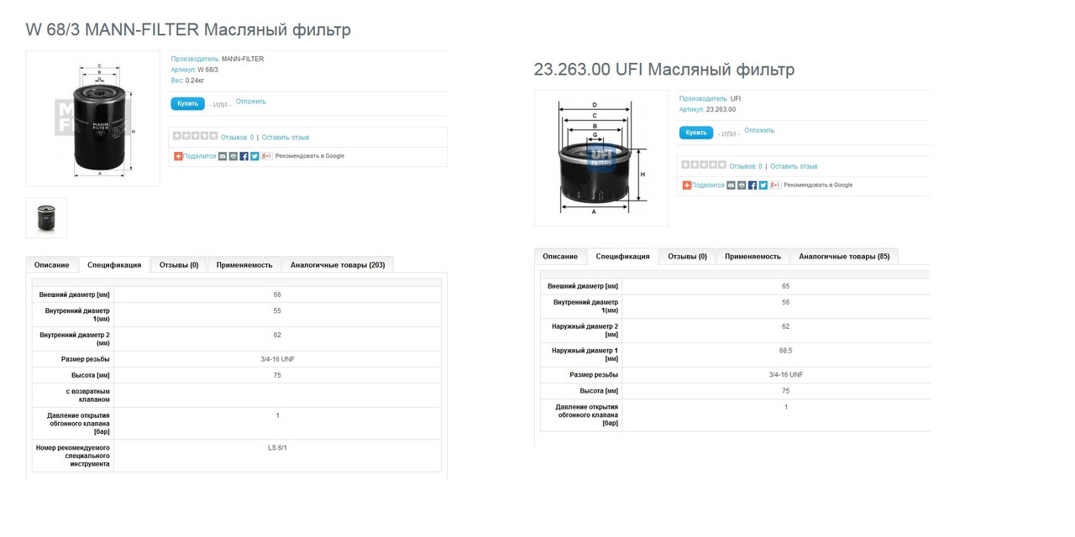Click Отложить for the UFI product
The height and width of the screenshot is (537, 1075).
pyautogui.click(x=759, y=131)
